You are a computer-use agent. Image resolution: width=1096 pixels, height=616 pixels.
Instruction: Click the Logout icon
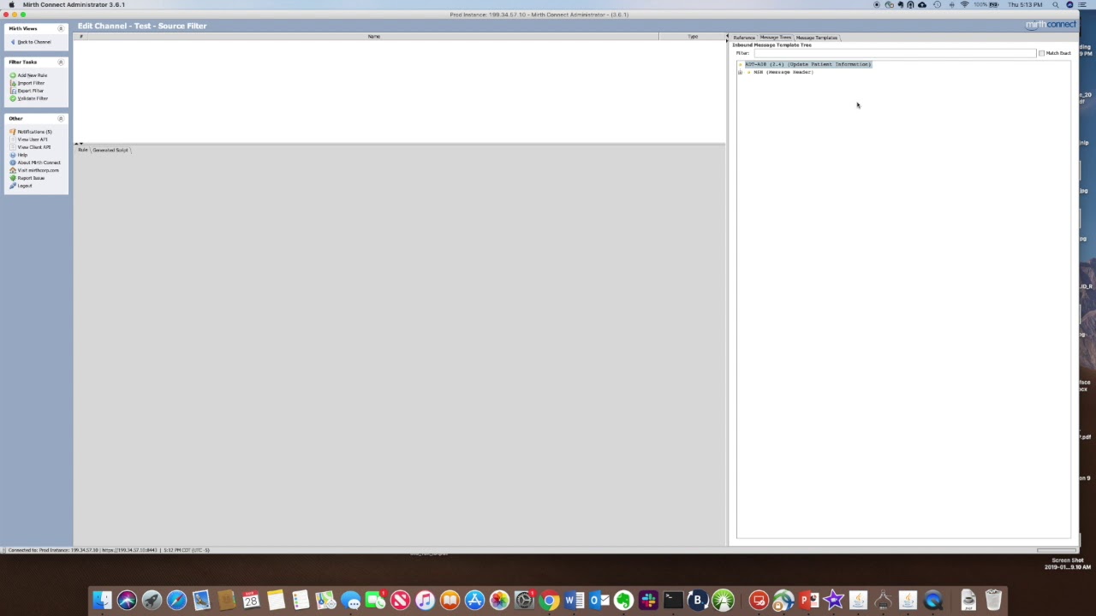point(13,186)
